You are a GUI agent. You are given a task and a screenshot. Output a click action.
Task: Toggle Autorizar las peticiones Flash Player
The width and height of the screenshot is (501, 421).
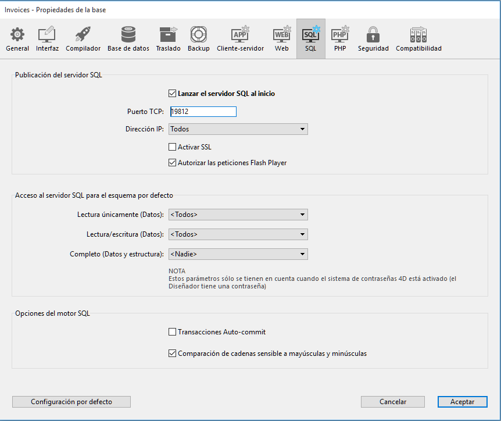(172, 163)
